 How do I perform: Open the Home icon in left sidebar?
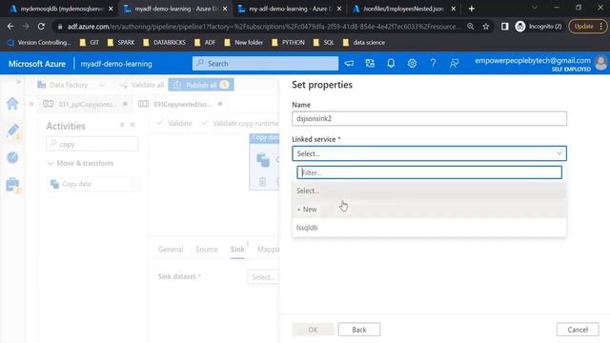[x=12, y=104]
